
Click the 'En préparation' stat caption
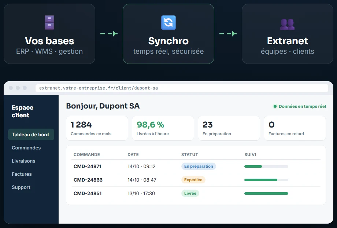coord(216,134)
